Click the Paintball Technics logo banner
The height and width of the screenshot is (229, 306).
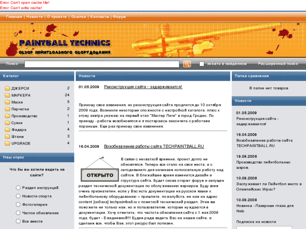pyautogui.click(x=153, y=40)
